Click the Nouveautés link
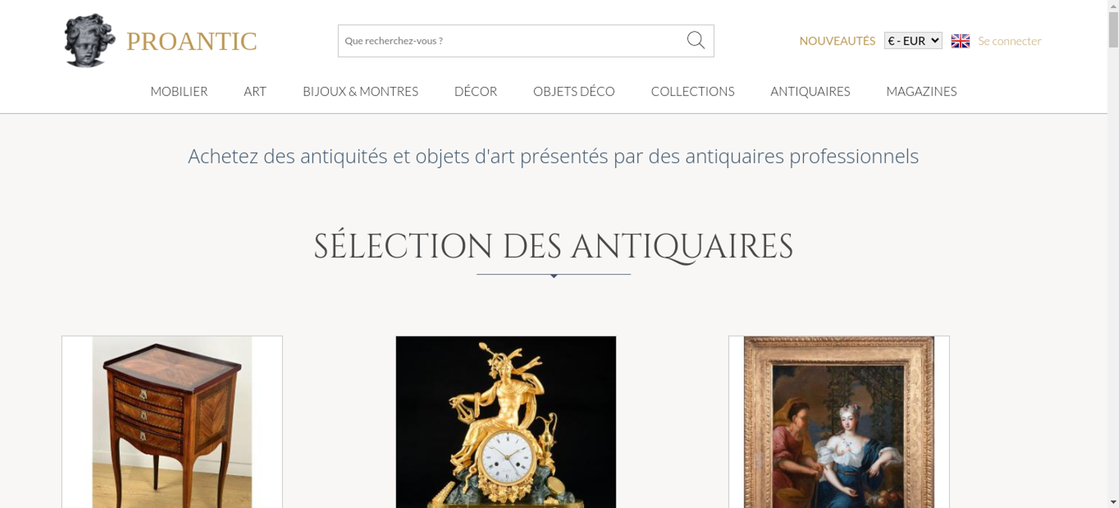Viewport: 1119px width, 508px height. 837,41
